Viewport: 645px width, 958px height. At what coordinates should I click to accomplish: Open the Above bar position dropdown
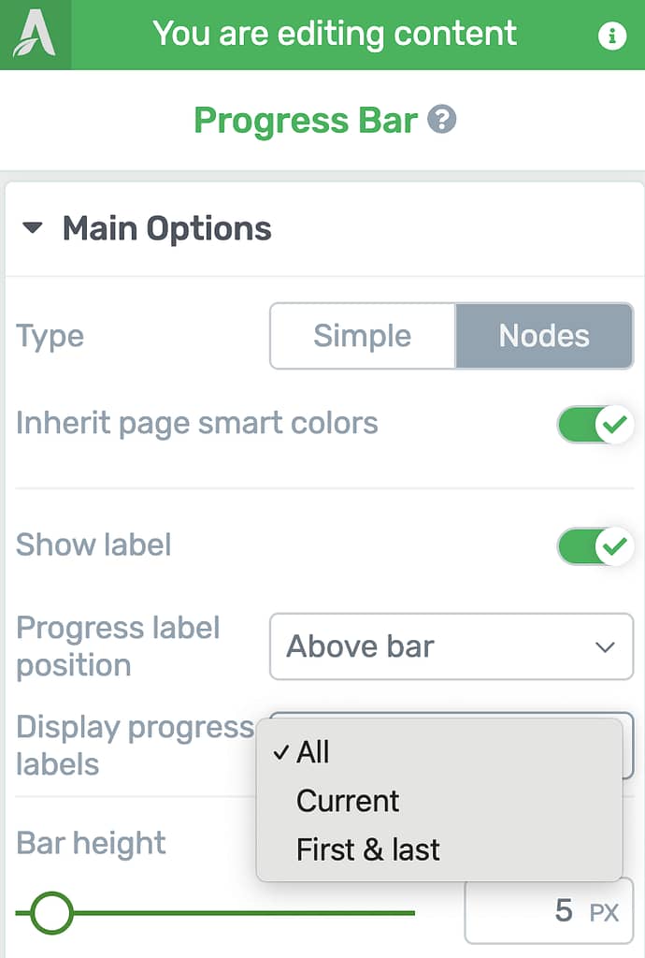451,646
